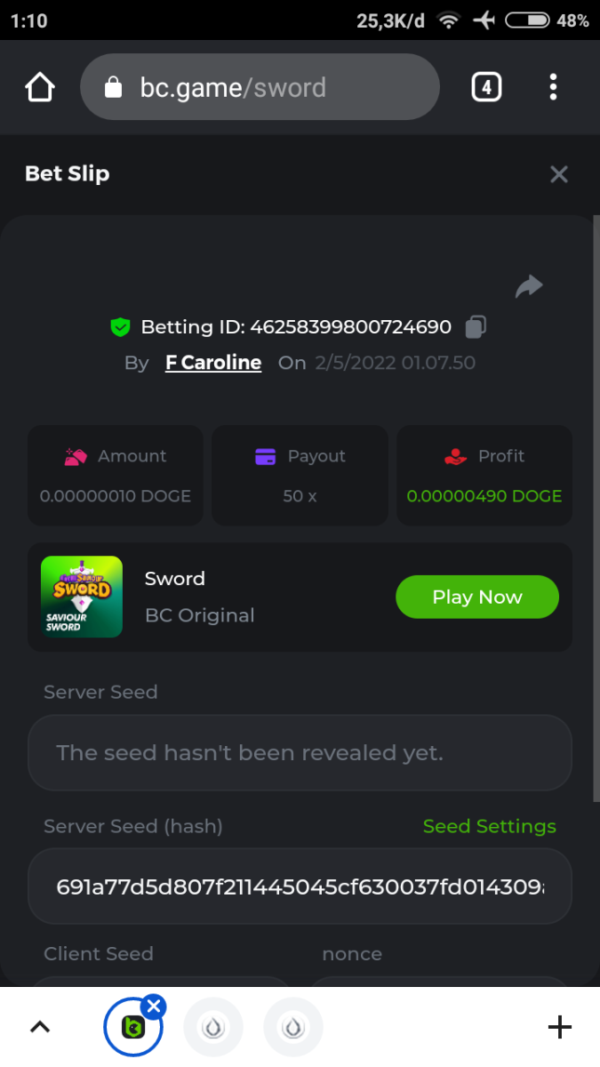This screenshot has height=1067, width=600.
Task: Open the Saviour Sword game thumbnail
Action: pyautogui.click(x=82, y=597)
